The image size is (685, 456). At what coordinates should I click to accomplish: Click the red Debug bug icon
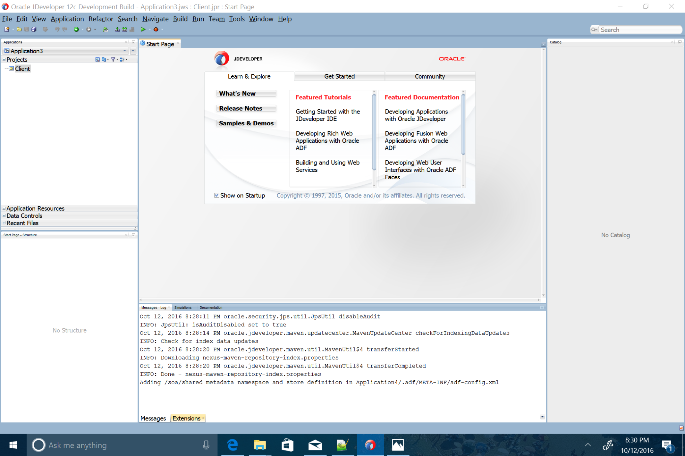pyautogui.click(x=156, y=30)
